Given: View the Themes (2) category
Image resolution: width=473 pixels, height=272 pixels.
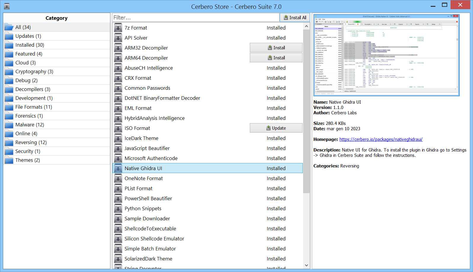Looking at the screenshot, I should pos(57,160).
